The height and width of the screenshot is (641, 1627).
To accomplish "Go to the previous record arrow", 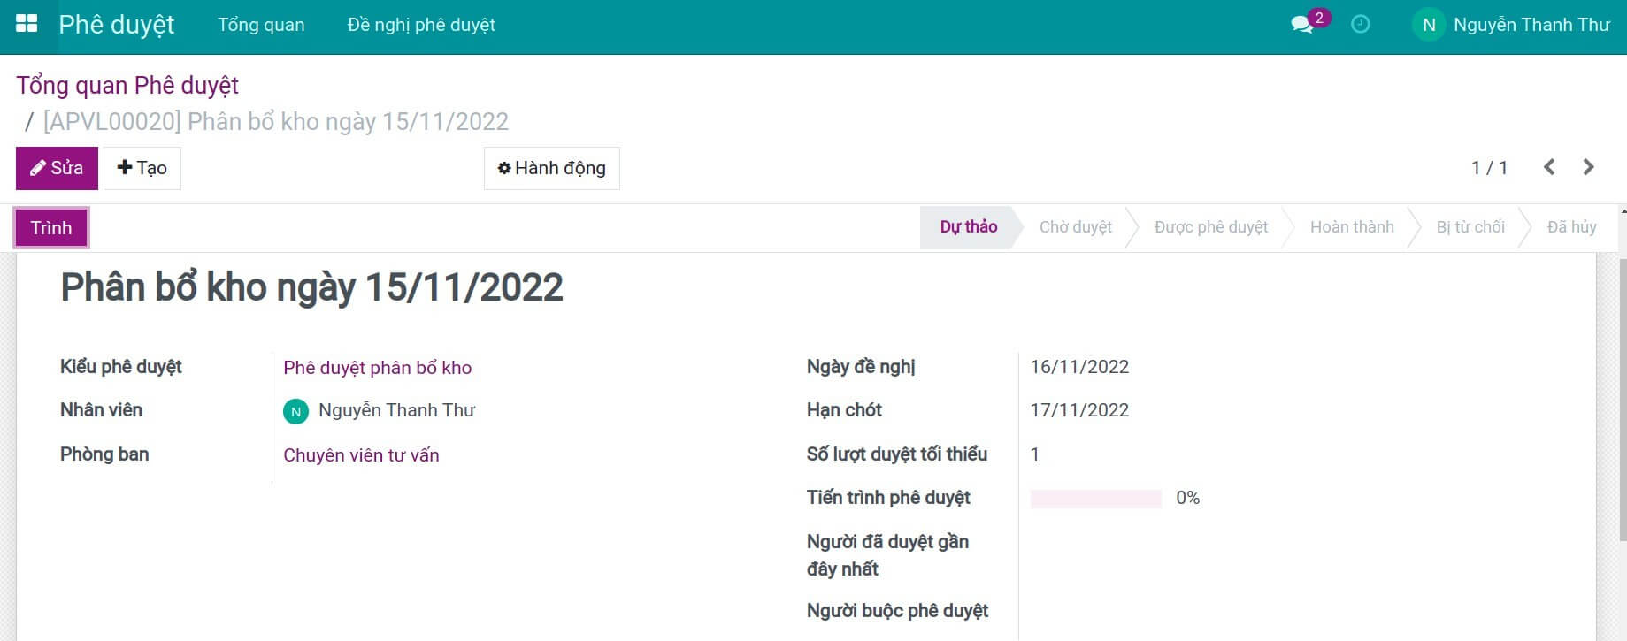I will click(x=1549, y=167).
